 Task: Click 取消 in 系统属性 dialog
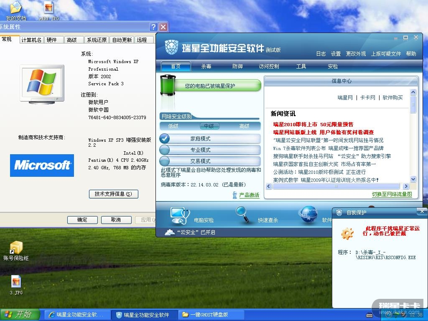(x=116, y=220)
